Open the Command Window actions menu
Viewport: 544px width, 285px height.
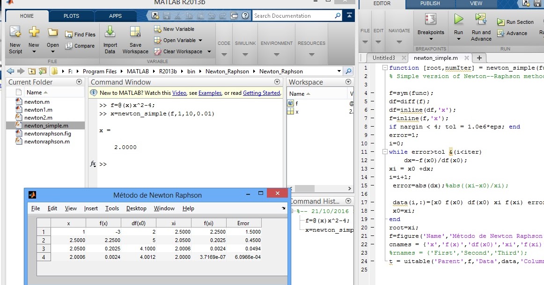(277, 82)
